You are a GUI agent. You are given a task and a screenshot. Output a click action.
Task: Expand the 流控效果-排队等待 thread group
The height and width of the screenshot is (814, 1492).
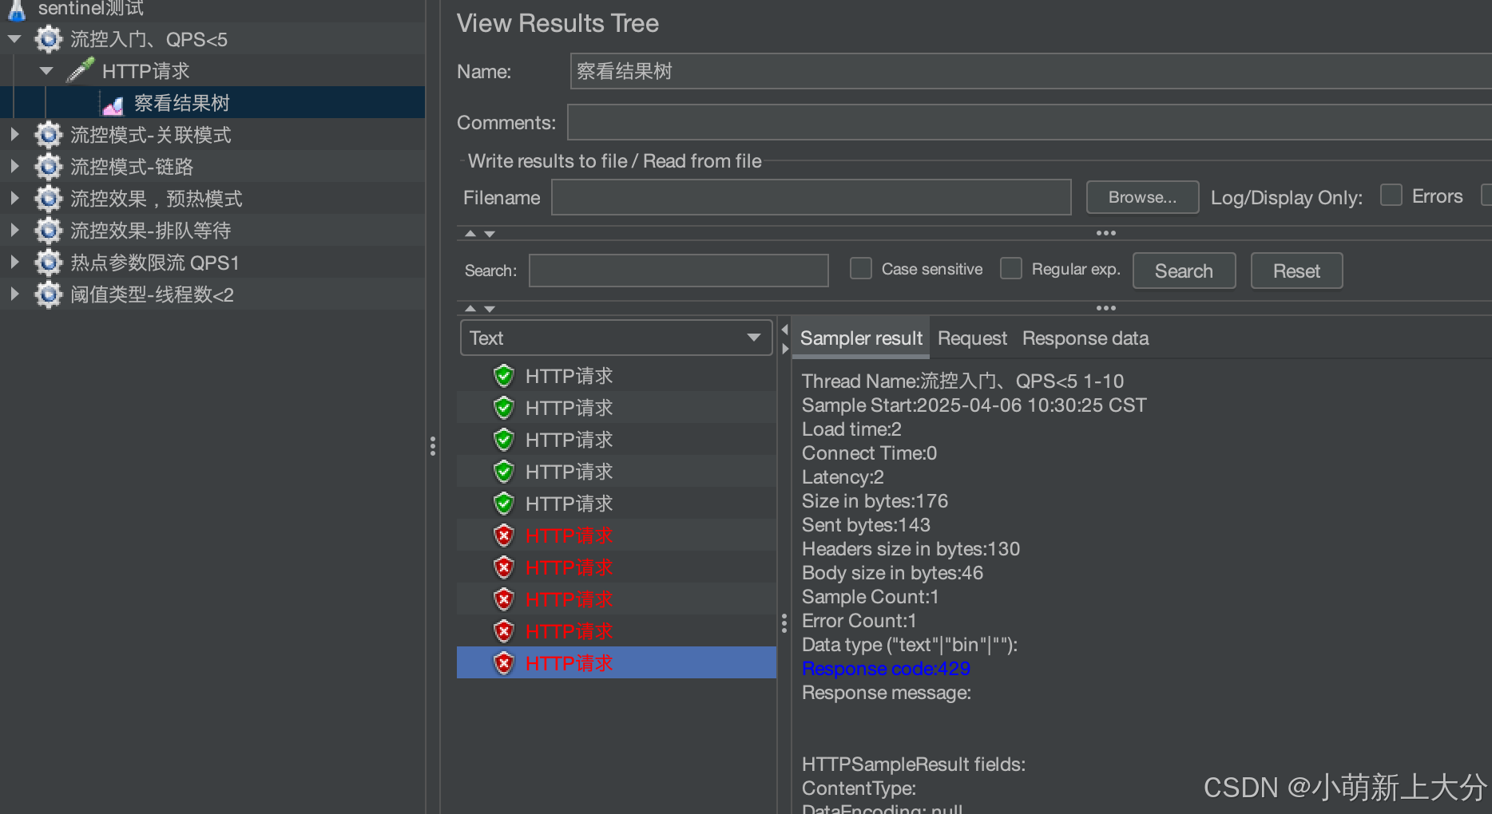click(14, 231)
